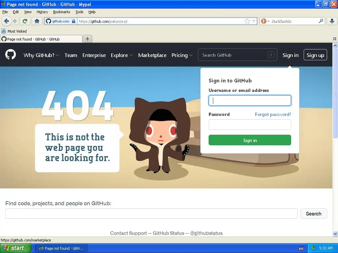Screen dimensions: 338x253
Task: Click the address bar URL field
Action: pyautogui.click(x=161, y=21)
